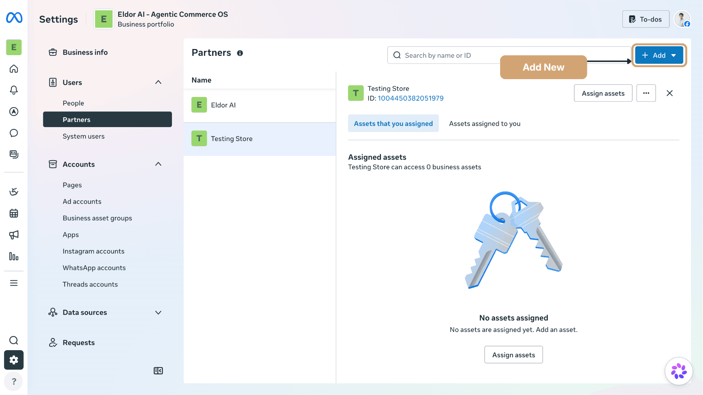Open the question mark help icon
This screenshot has height=395, width=703.
tap(14, 381)
